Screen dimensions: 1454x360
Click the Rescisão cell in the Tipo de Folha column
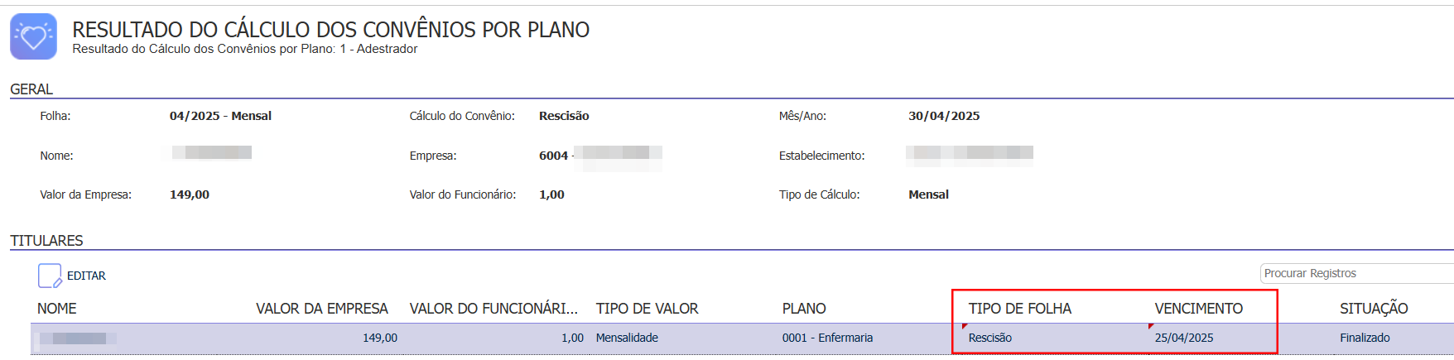click(x=990, y=338)
